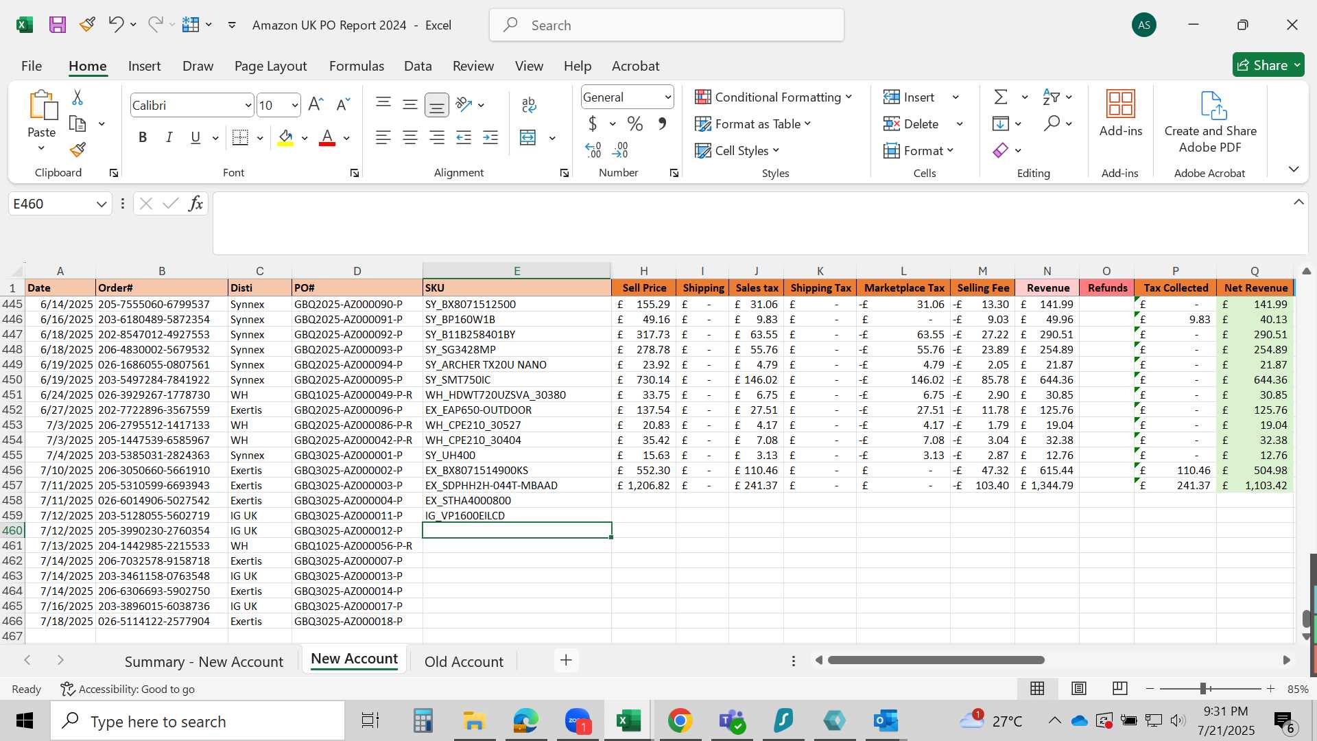The width and height of the screenshot is (1317, 741).
Task: Click the Copy icon in Clipboard group
Action: pos(78,124)
